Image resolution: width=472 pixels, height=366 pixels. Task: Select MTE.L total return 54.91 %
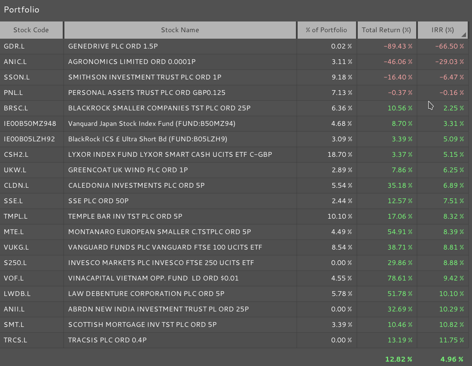pyautogui.click(x=400, y=232)
